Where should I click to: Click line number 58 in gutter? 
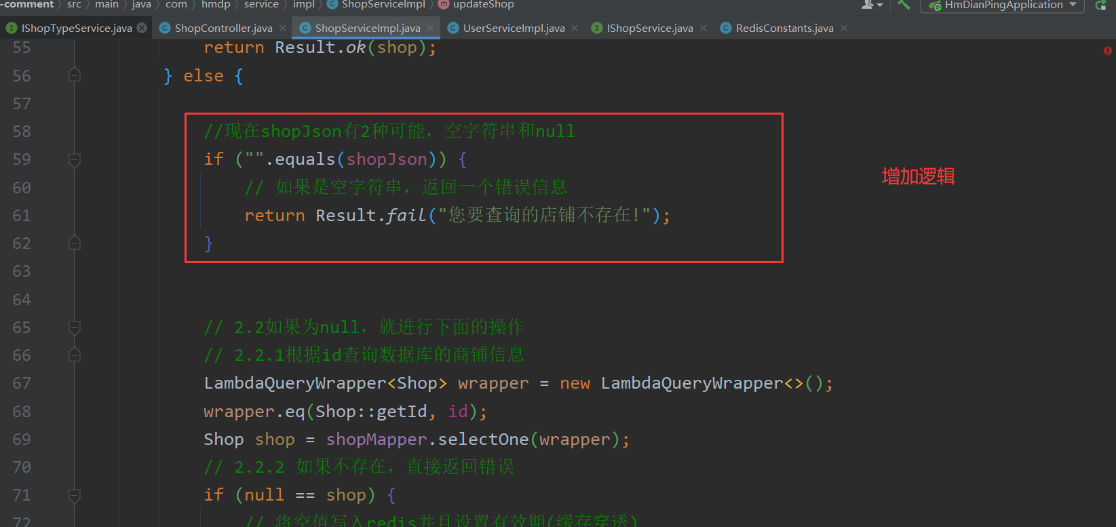coord(22,132)
